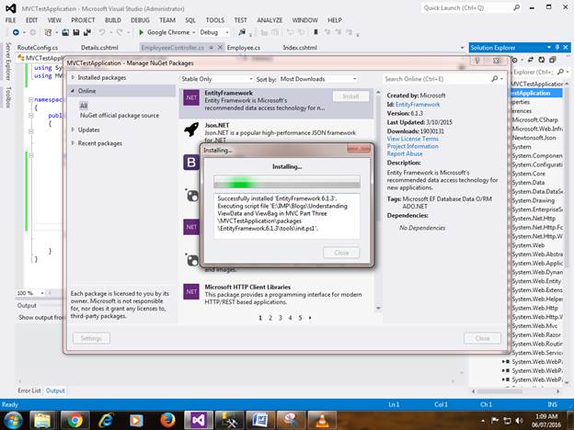Select System.Web.Mvc reference in Solution Explorer
Viewport: 574px width, 430px height.
(534, 326)
